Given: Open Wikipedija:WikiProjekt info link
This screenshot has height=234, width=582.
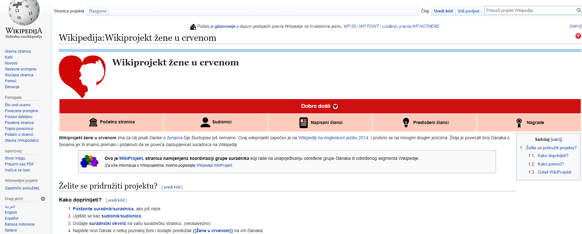Looking at the screenshot, I should [x=214, y=165].
